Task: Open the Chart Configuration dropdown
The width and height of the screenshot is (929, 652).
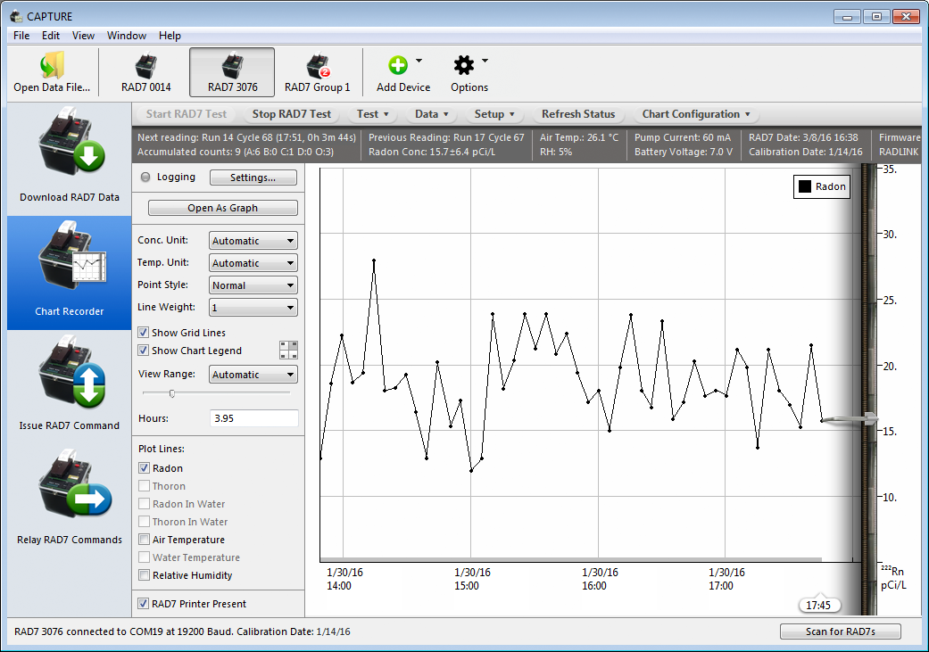Action: (696, 113)
